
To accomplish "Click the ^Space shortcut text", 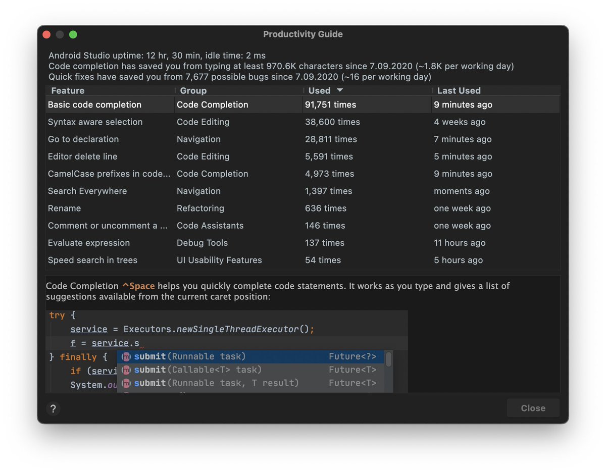I will pyautogui.click(x=138, y=286).
